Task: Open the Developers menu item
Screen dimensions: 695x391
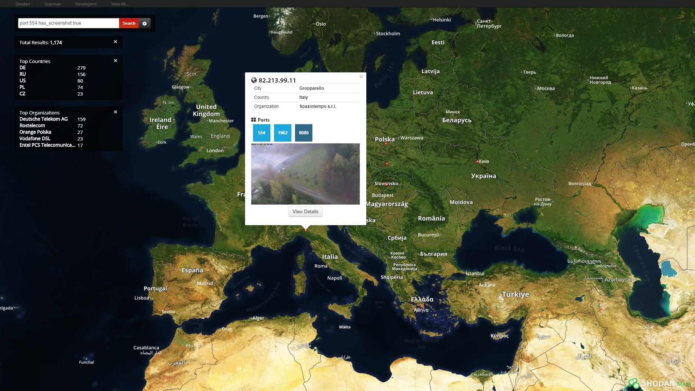Action: (x=86, y=4)
